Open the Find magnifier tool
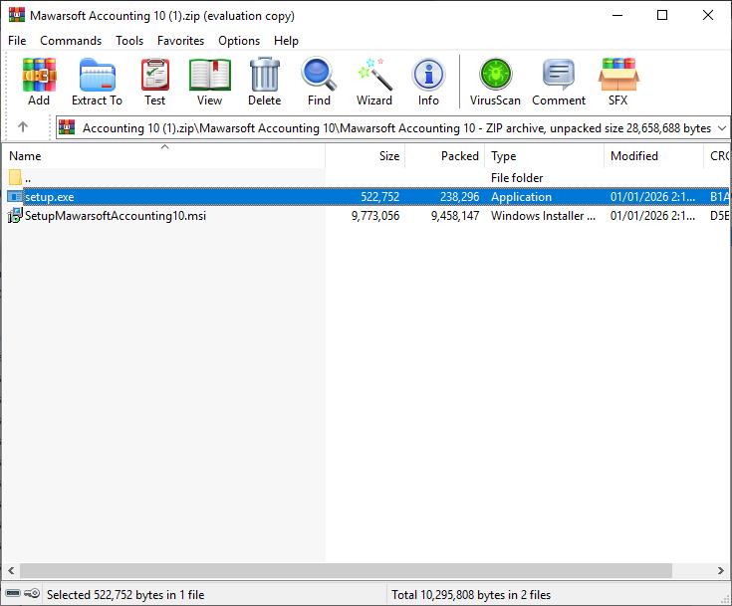Viewport: 732px width, 606px height. click(319, 82)
